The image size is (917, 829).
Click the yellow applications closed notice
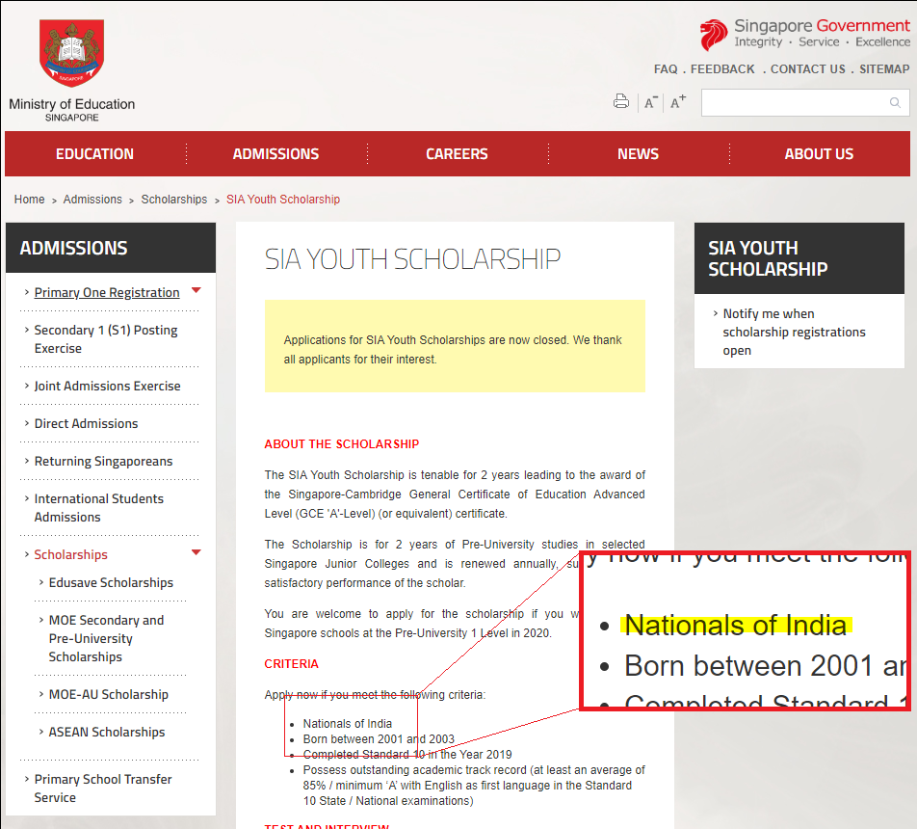click(455, 346)
